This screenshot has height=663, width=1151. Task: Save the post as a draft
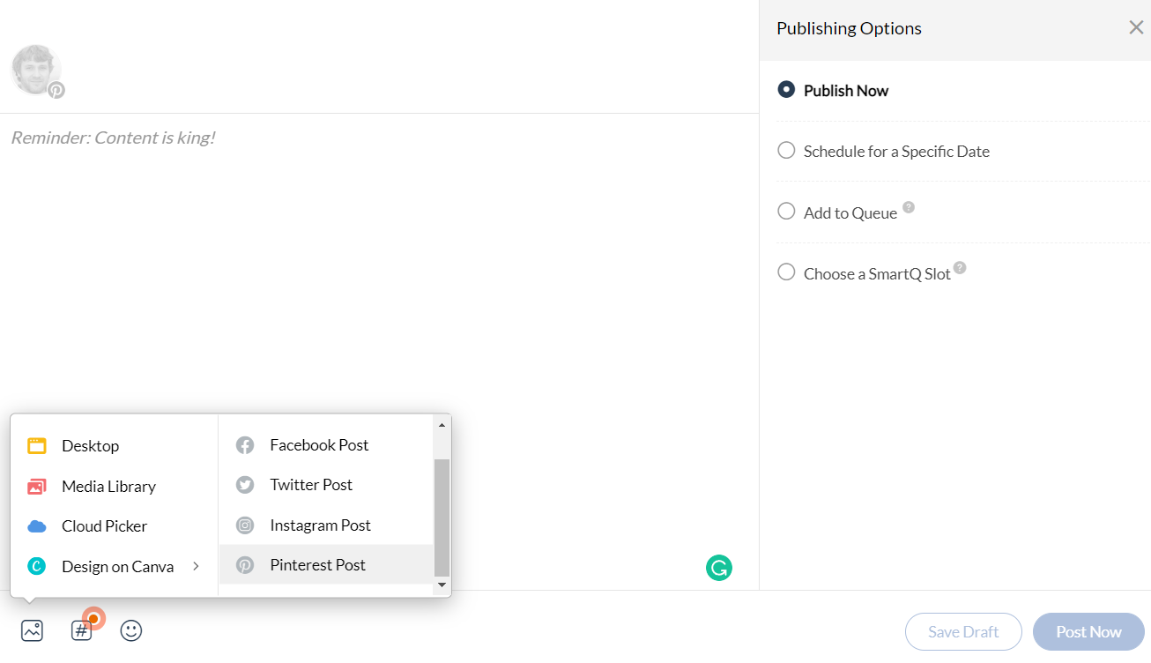click(x=963, y=631)
